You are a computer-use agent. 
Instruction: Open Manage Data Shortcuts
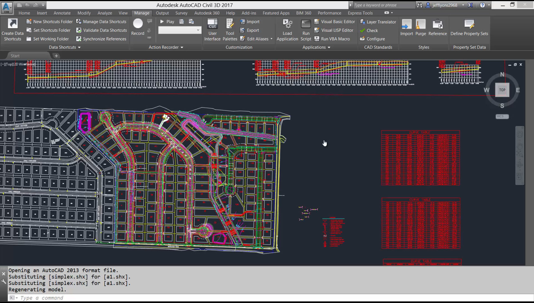pos(101,22)
